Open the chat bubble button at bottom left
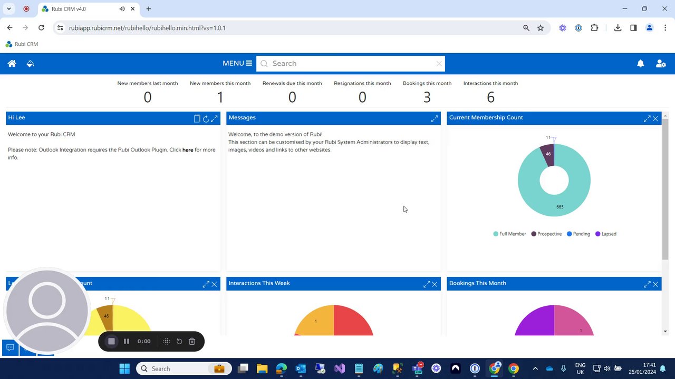 tap(10, 347)
